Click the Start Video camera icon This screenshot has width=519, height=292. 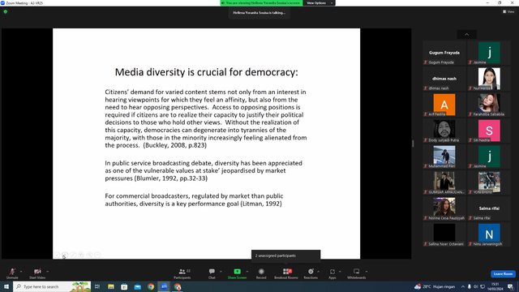click(x=37, y=272)
